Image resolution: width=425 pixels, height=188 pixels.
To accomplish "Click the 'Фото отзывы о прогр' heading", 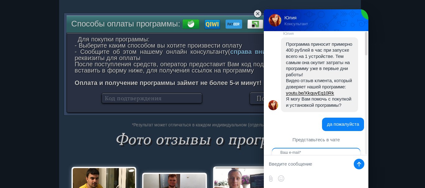I will click(190, 140).
